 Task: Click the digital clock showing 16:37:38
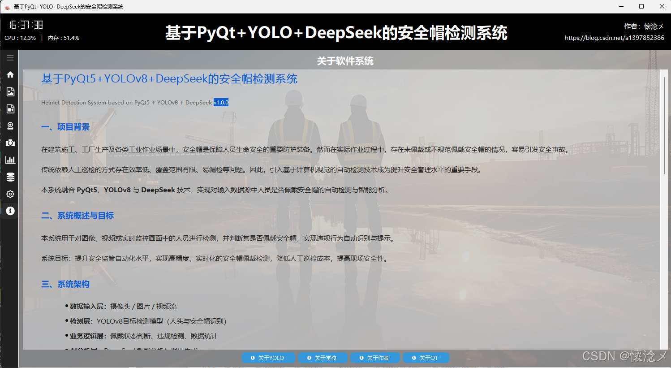[x=26, y=25]
